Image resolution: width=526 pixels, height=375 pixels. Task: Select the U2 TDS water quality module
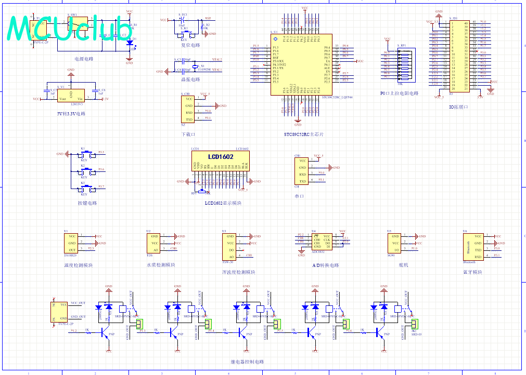coord(153,243)
